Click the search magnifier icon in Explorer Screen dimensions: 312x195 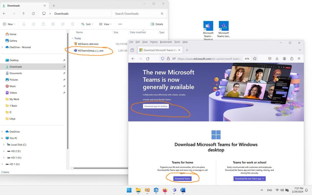(x=162, y=13)
